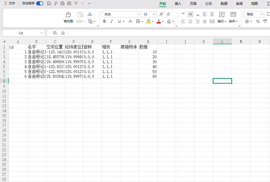Image resolution: width=270 pixels, height=182 pixels.
Task: Open the 常规 number format dropdown
Action: [x=262, y=14]
